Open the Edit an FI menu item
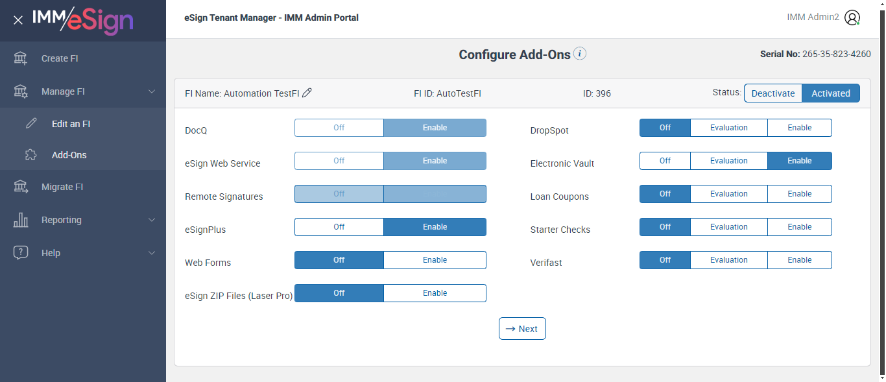Viewport: 886px width, 382px height. 71,124
